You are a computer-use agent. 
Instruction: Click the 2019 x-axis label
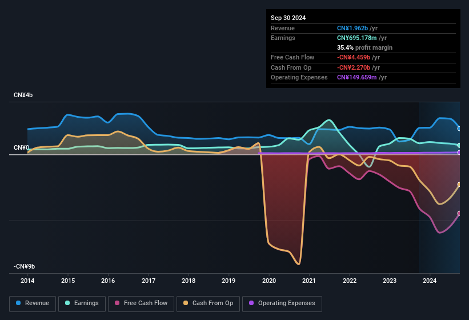(229, 281)
